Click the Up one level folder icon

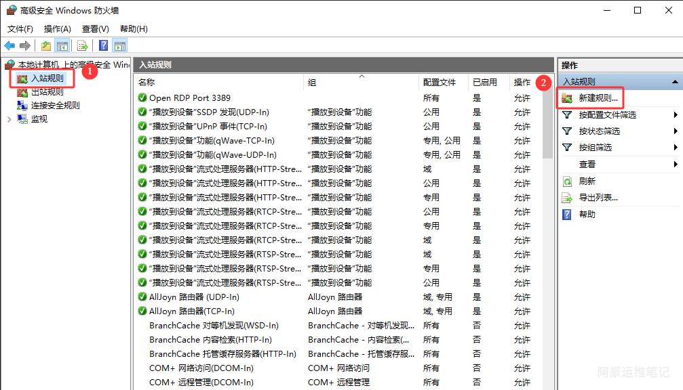point(45,45)
